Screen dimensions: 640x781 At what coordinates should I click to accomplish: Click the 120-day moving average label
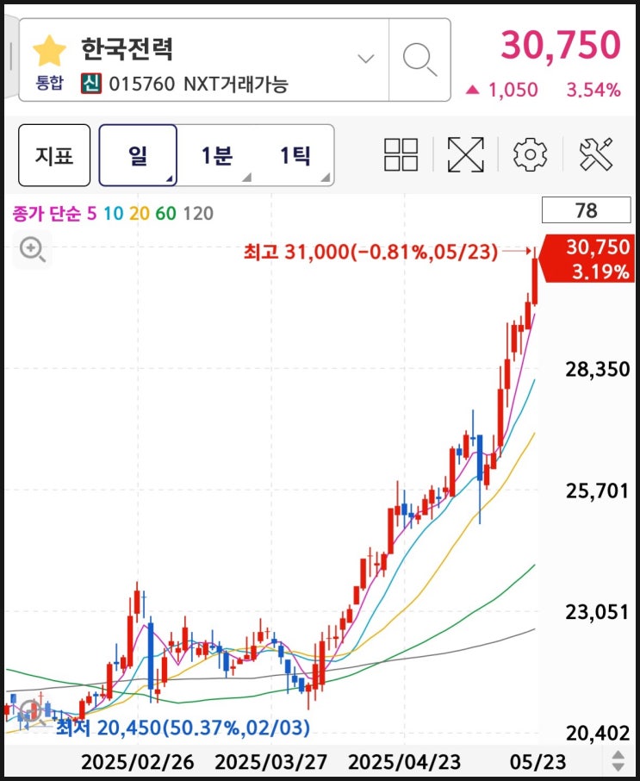click(198, 214)
